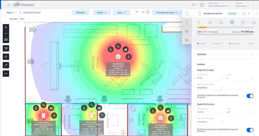The height and width of the screenshot is (136, 259).
Task: Unlock the AP-AC-IN WALL position on map
Action: point(84,108)
